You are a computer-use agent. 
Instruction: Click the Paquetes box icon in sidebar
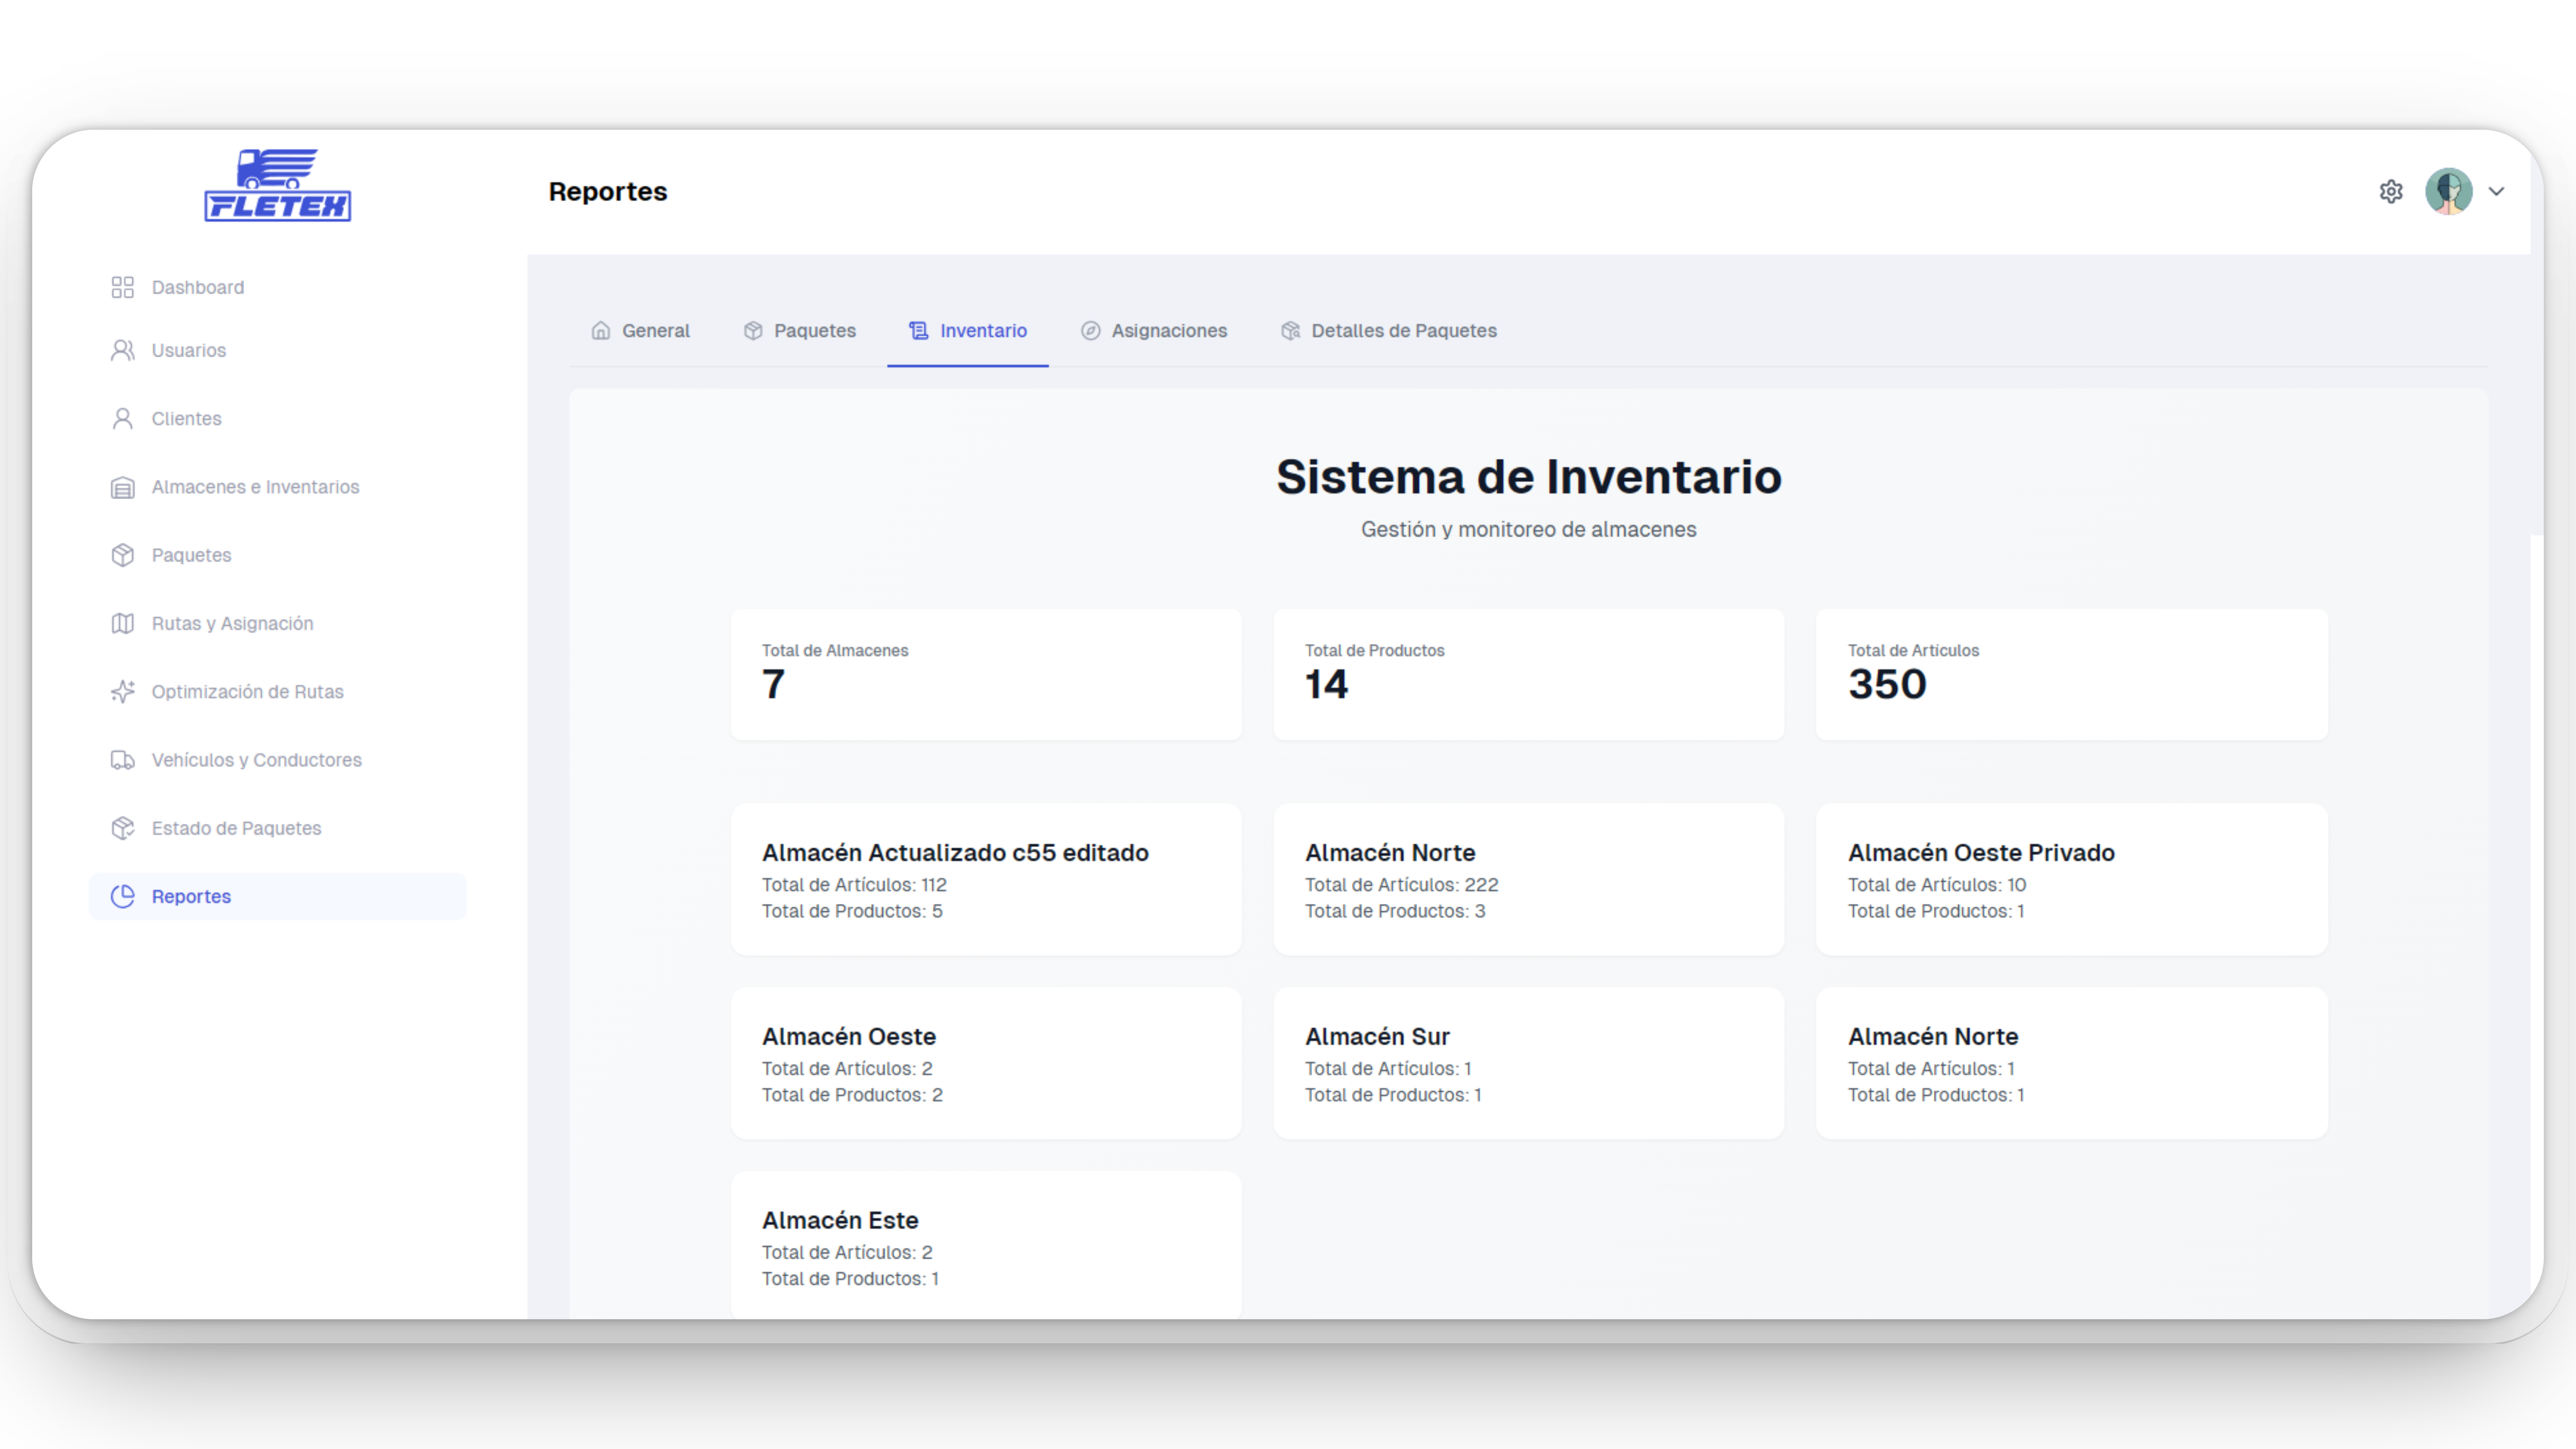[x=122, y=555]
